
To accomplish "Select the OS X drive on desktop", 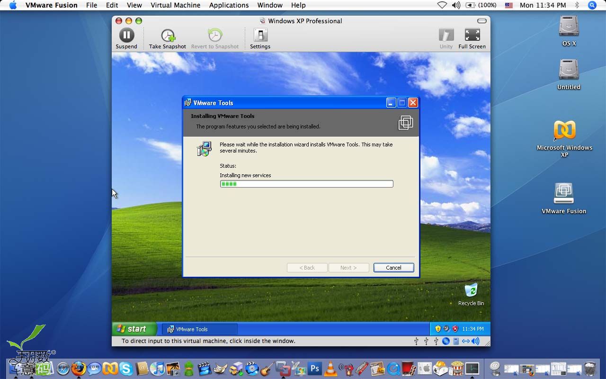I will tap(569, 31).
